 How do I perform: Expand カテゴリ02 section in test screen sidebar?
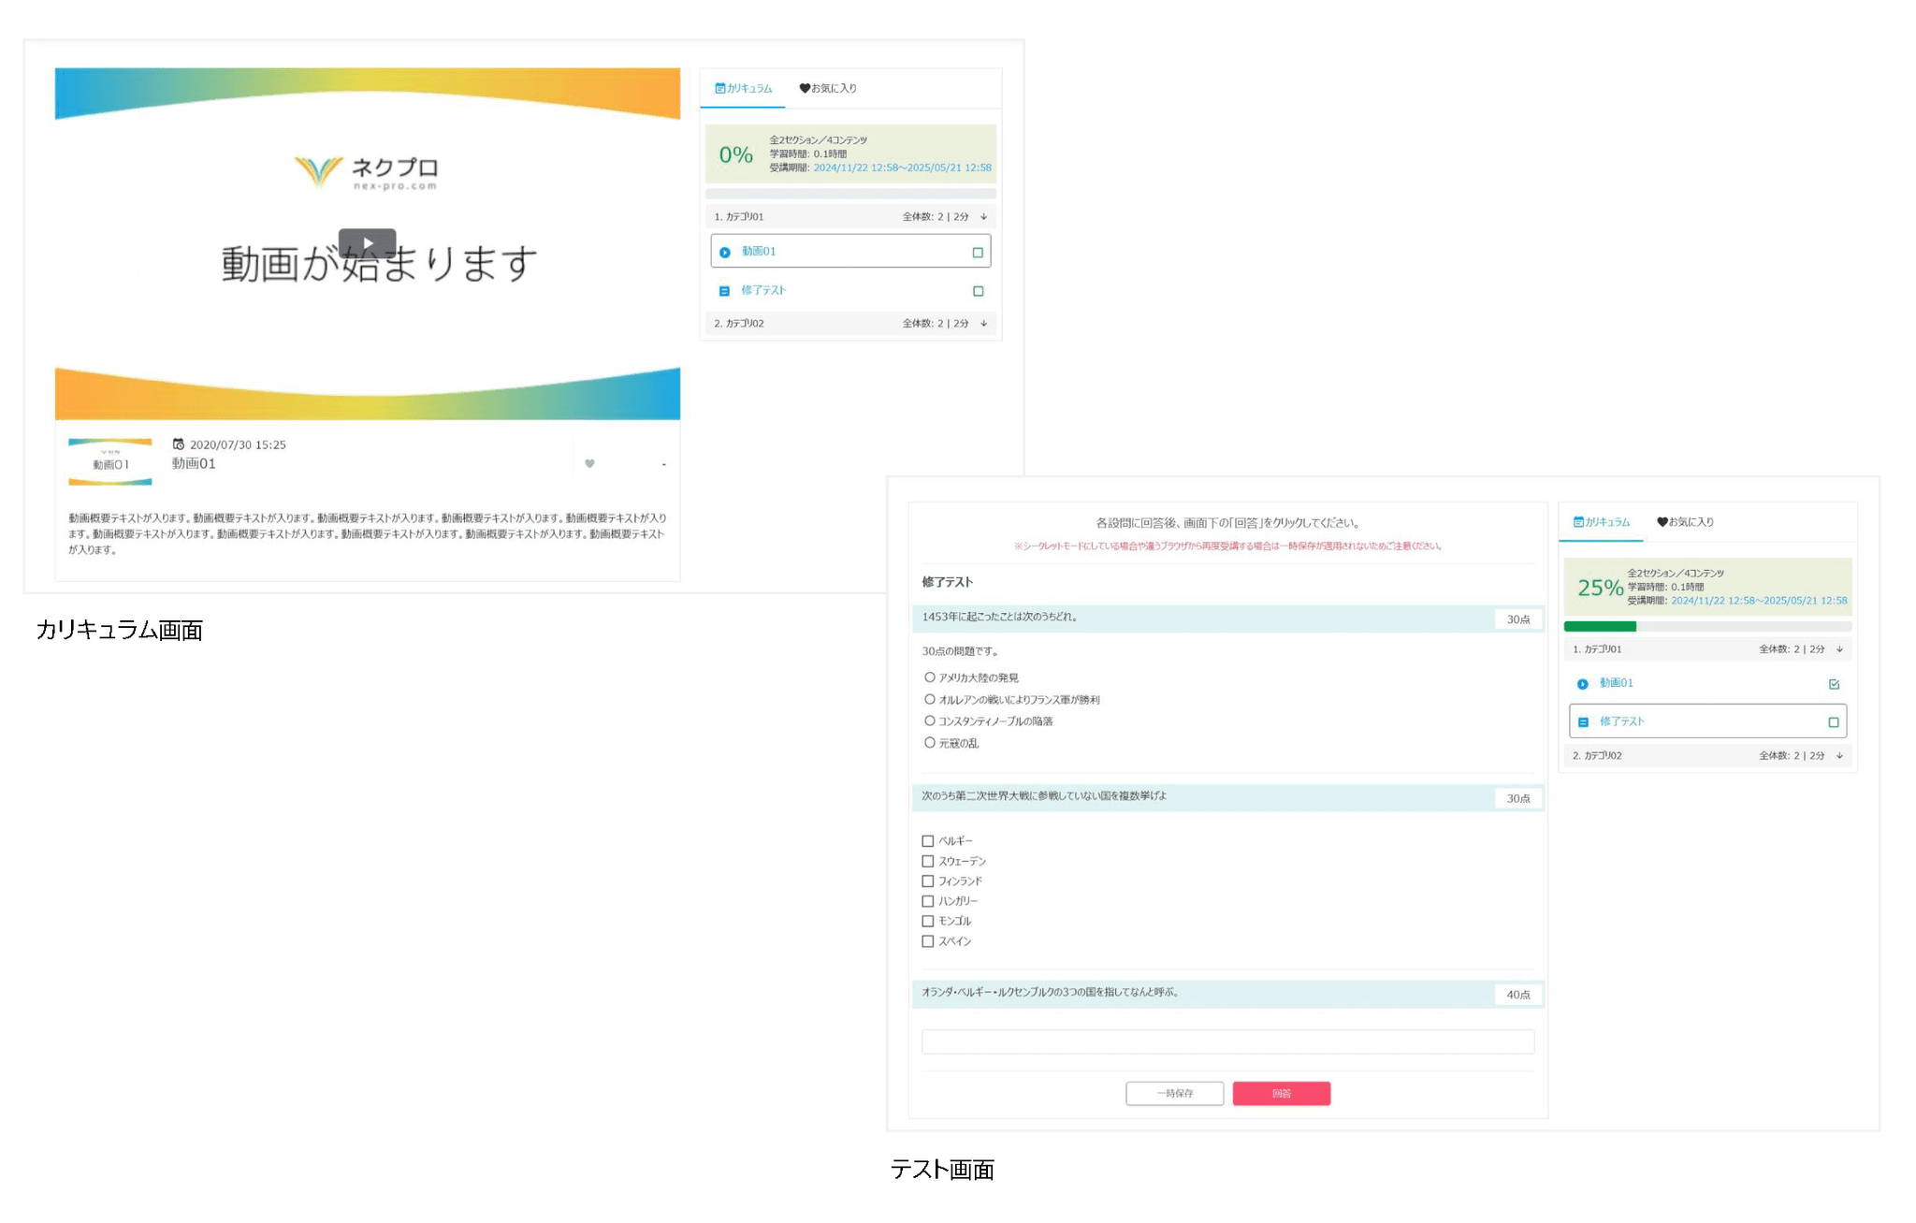(x=1839, y=756)
